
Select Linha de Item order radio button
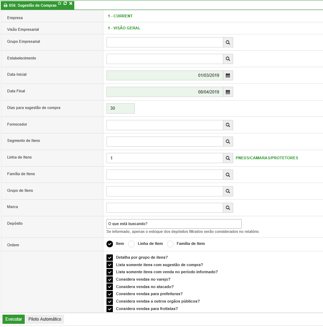point(131,244)
